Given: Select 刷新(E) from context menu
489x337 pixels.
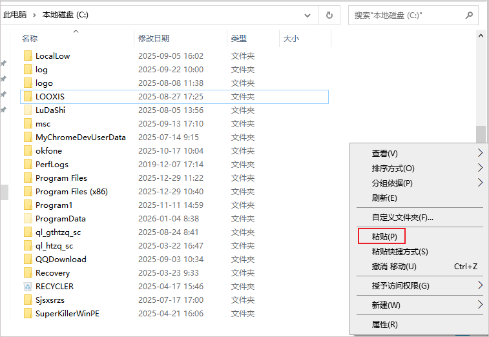Looking at the screenshot, I should [x=420, y=198].
